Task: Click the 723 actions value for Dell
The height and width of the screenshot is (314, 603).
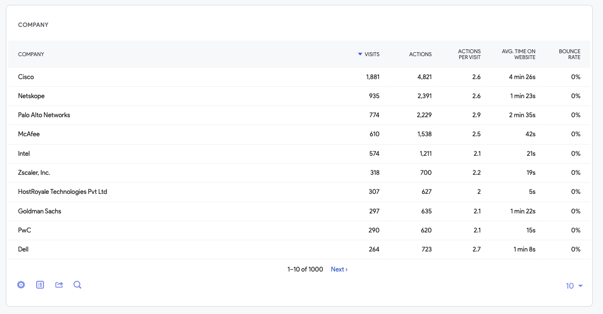Action: (426, 250)
